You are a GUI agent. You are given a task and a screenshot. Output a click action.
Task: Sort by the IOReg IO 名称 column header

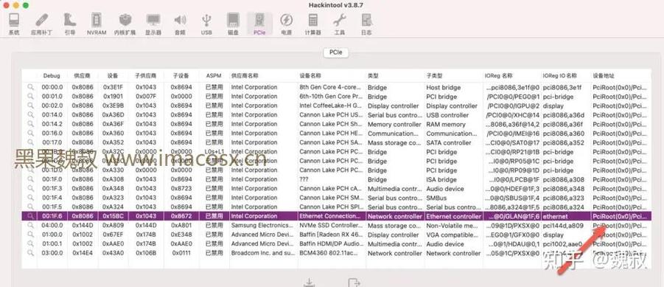coord(560,76)
